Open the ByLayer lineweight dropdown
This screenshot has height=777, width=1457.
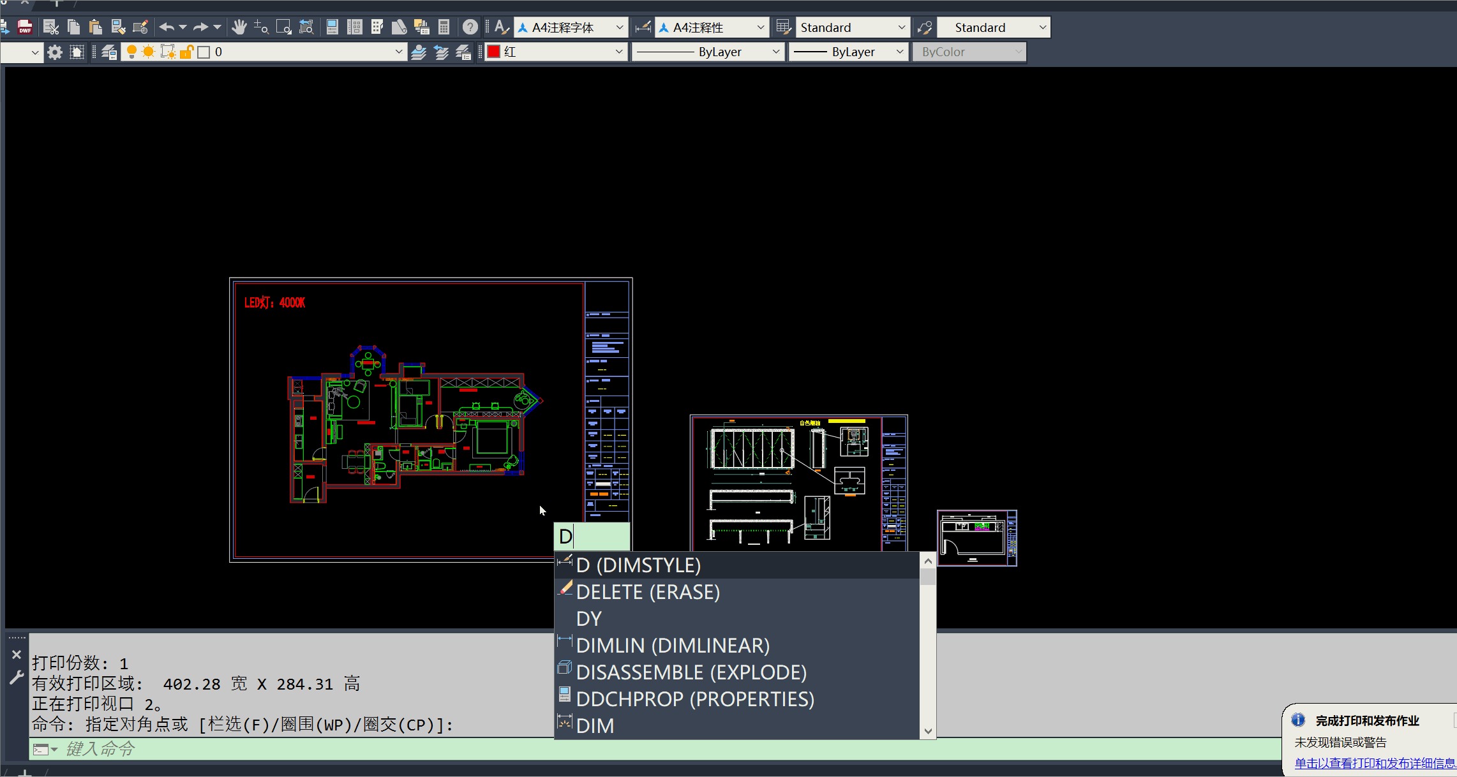point(849,52)
